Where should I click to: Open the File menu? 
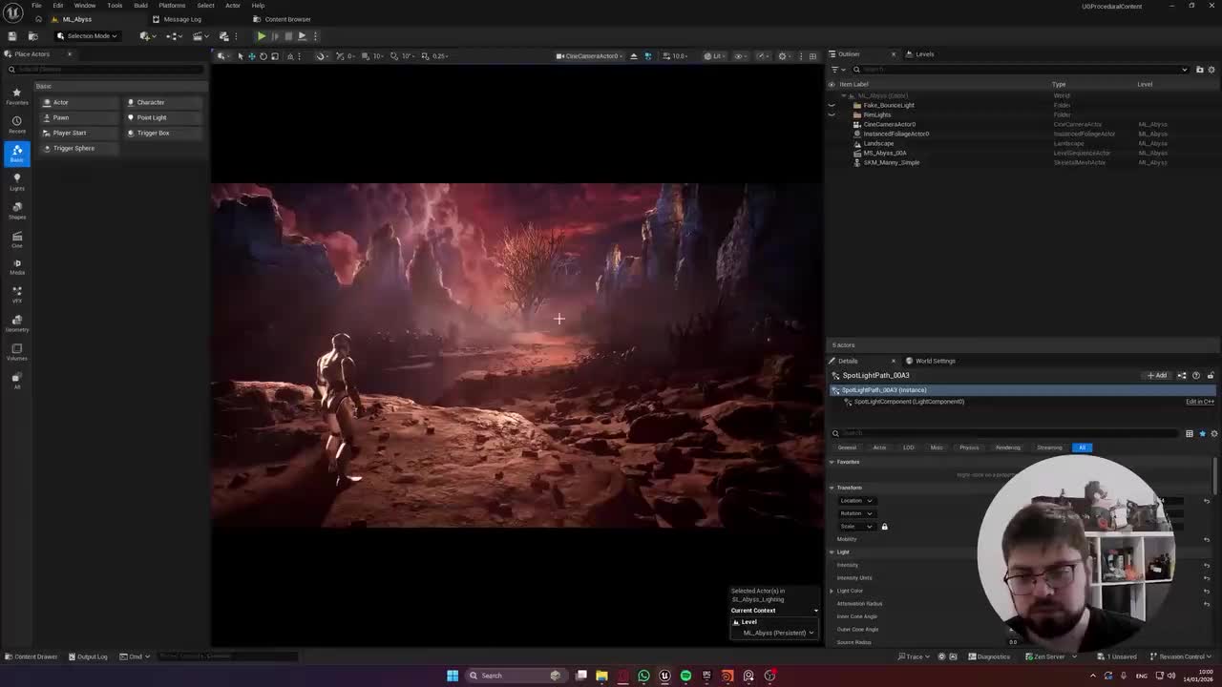coord(36,6)
